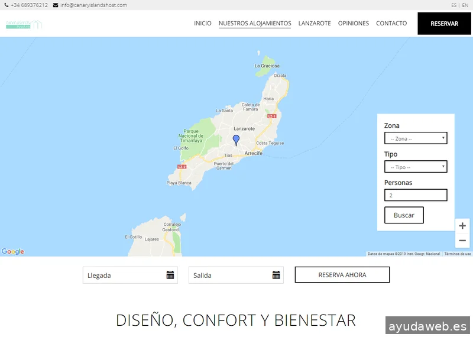The width and height of the screenshot is (473, 337).
Task: Open the CONTACTO menu item
Action: (391, 23)
